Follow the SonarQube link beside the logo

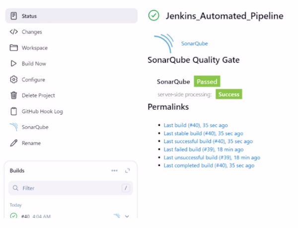tap(194, 44)
